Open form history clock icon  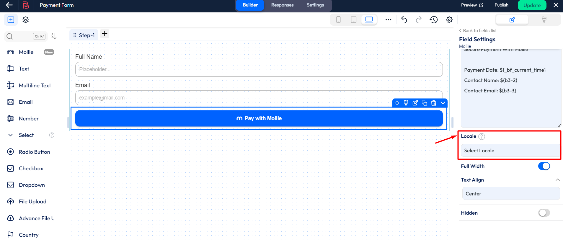(434, 20)
